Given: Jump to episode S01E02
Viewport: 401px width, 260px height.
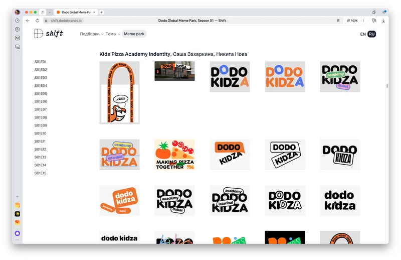Looking at the screenshot, I should coord(41,70).
